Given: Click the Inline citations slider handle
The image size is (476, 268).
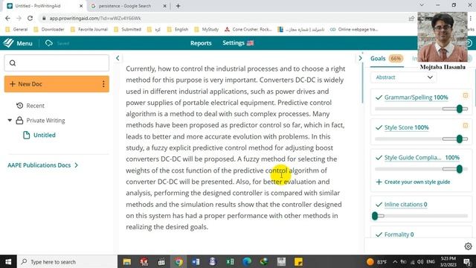Looking at the screenshot, I should point(375,216).
